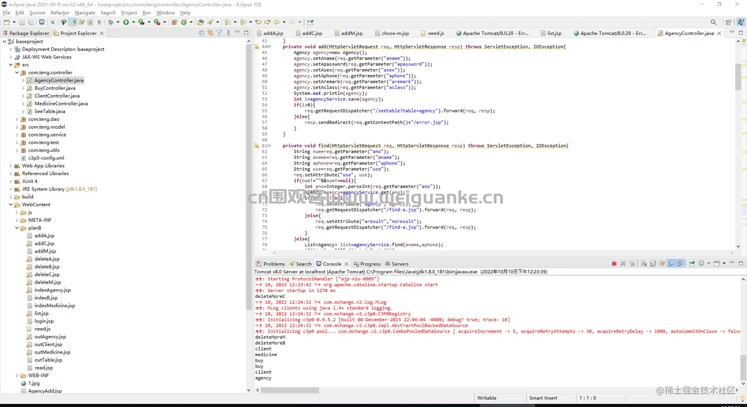Image resolution: width=747 pixels, height=407 pixels.
Task: Start the Debug launch from the toolbar
Action: tap(111, 22)
